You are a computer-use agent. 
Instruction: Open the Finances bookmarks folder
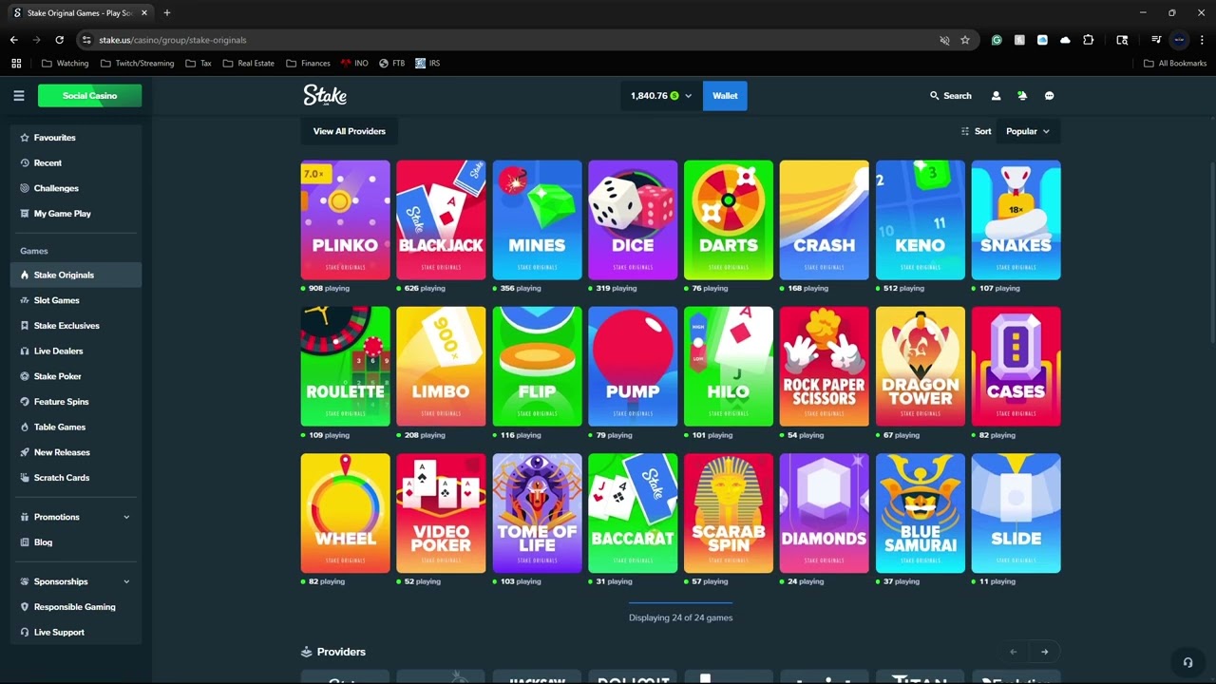(x=308, y=64)
